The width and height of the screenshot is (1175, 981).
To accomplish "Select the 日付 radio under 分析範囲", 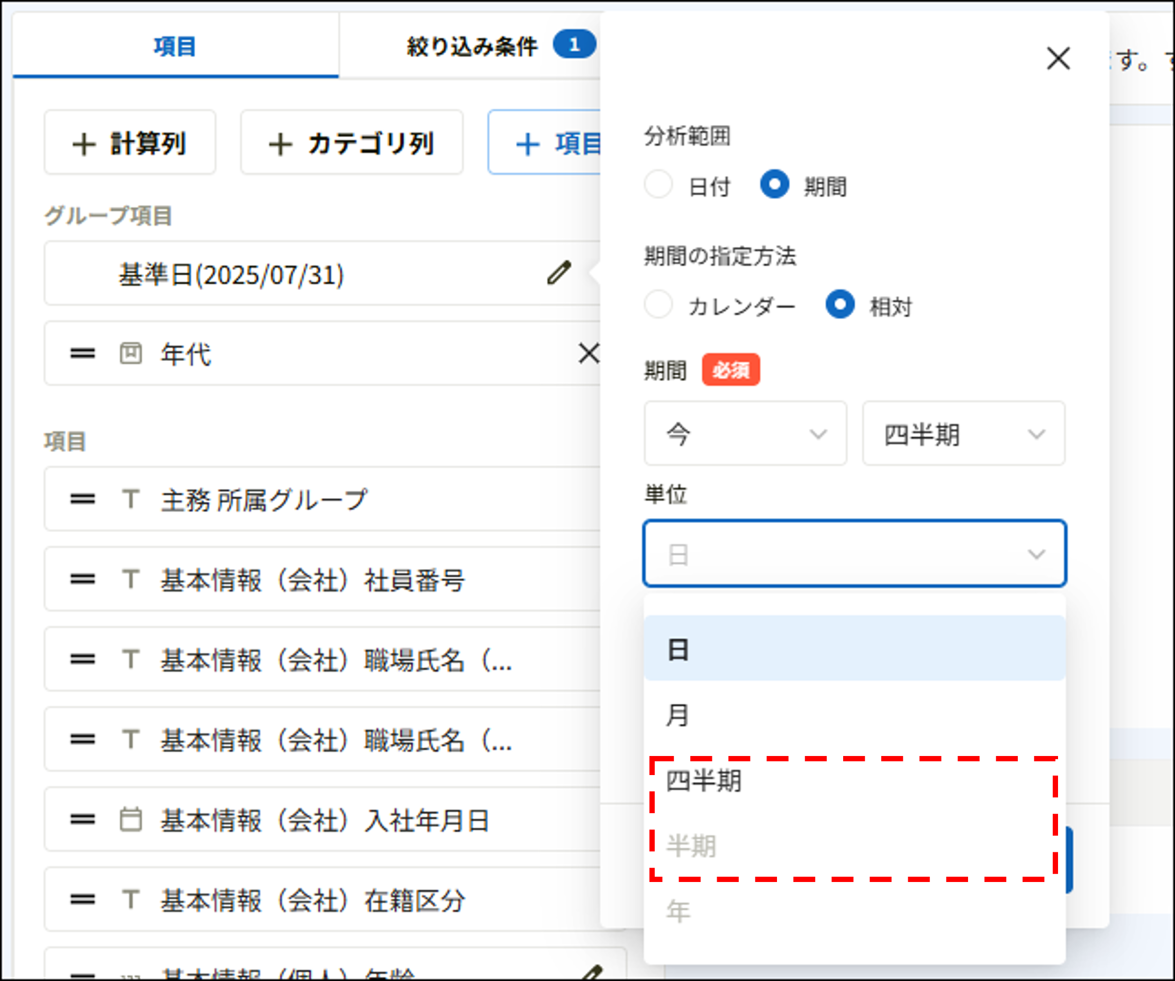I will pos(659,185).
